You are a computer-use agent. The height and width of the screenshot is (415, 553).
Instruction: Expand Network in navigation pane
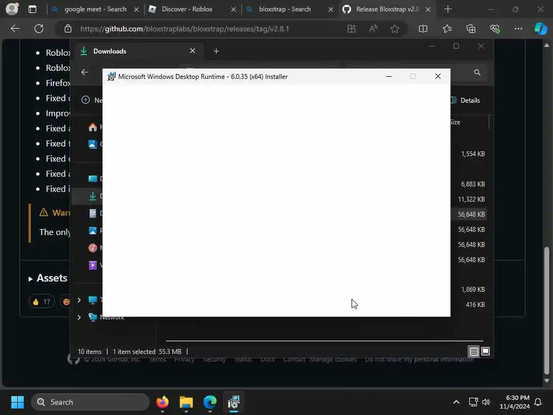(x=79, y=317)
